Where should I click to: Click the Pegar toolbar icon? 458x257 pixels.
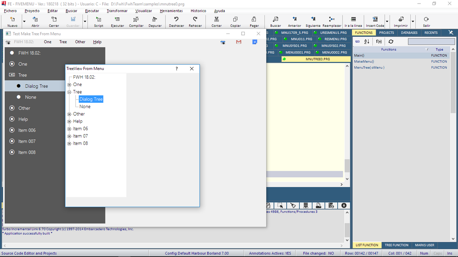click(x=254, y=19)
